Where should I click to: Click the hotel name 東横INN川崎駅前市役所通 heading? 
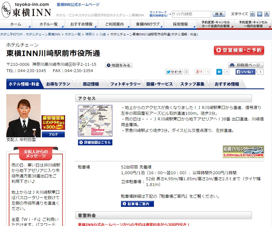point(53,53)
